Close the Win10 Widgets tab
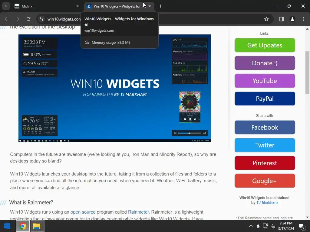Viewport: 310px width, 232px height. (x=150, y=6)
